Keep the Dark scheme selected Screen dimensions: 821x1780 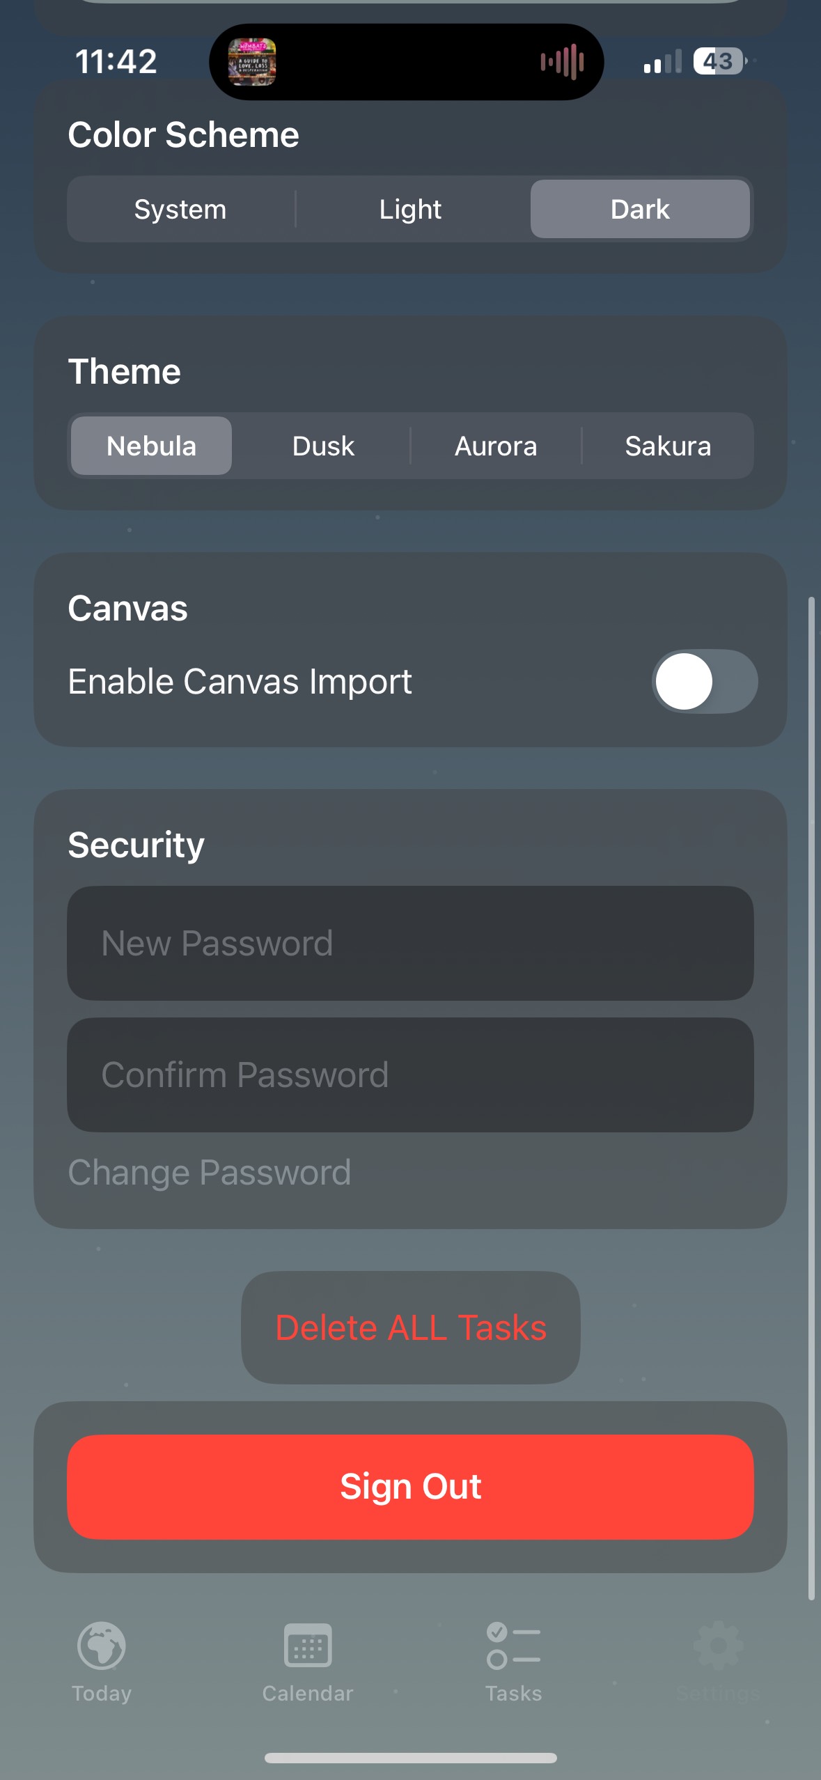point(639,209)
